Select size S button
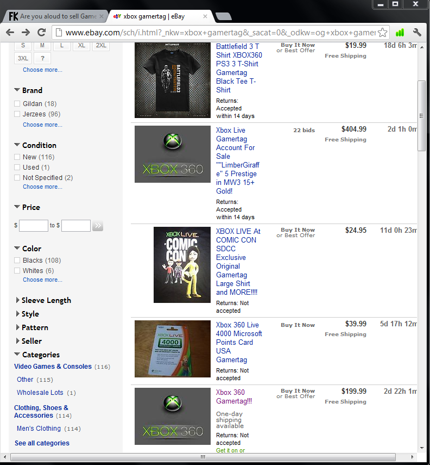430x465 pixels. coord(23,46)
